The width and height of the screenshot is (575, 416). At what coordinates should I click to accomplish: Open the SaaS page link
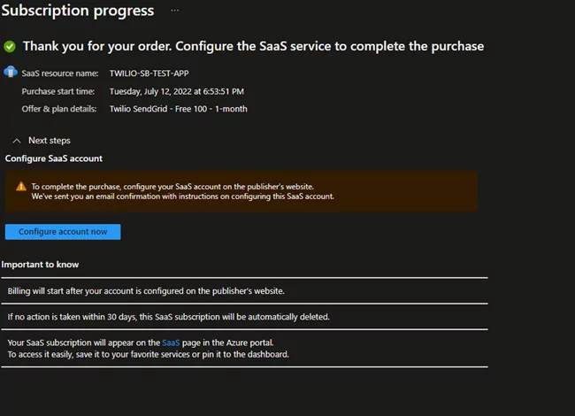click(171, 343)
